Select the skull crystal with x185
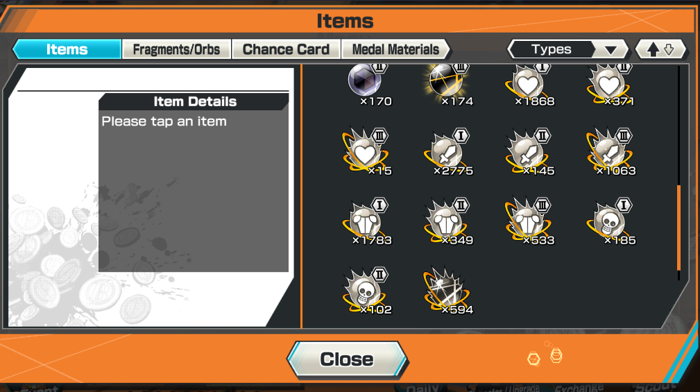Screen dimensions: 700x392 (612, 222)
